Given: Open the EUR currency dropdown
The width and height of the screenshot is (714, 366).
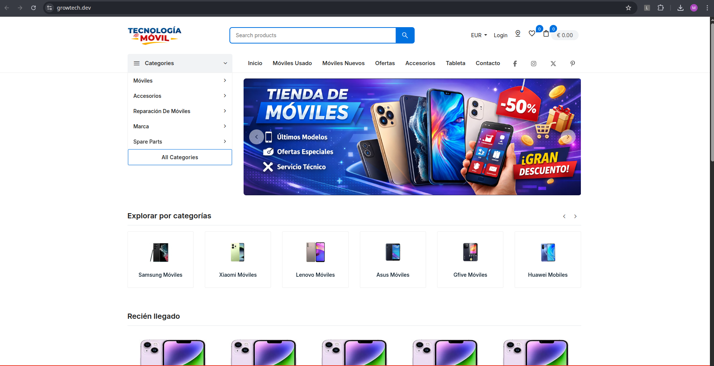Looking at the screenshot, I should point(479,35).
